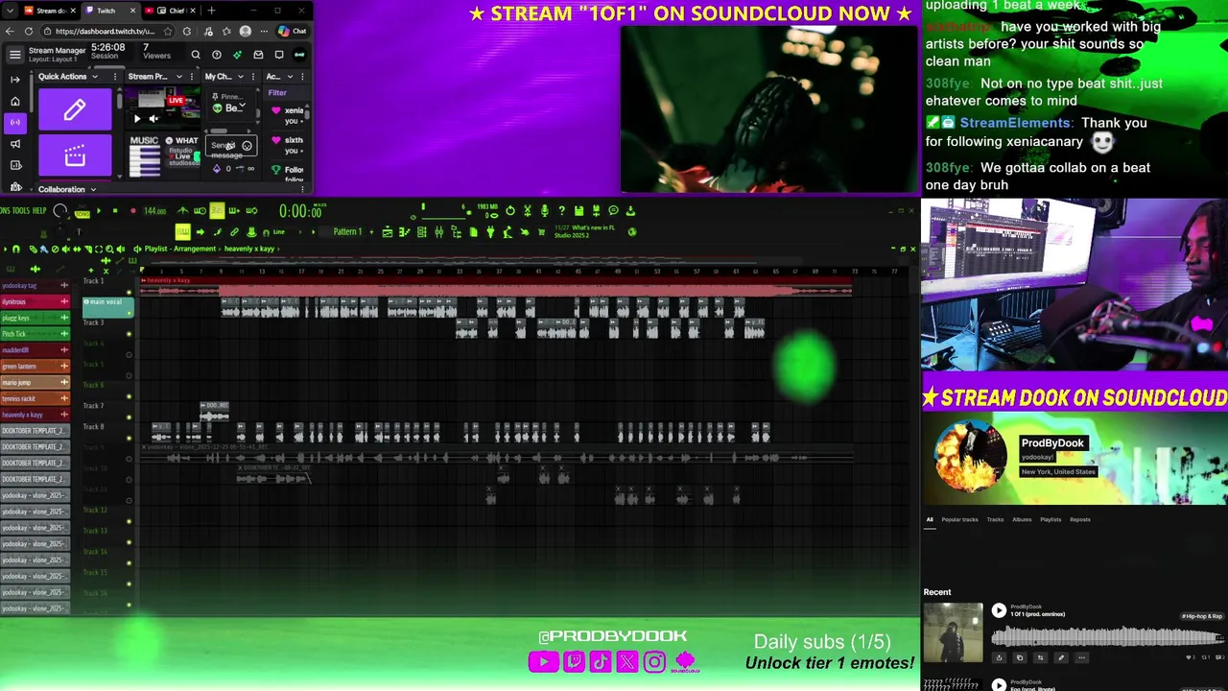Open the Copilot Chat button in browser
The width and height of the screenshot is (1228, 691).
[x=293, y=32]
